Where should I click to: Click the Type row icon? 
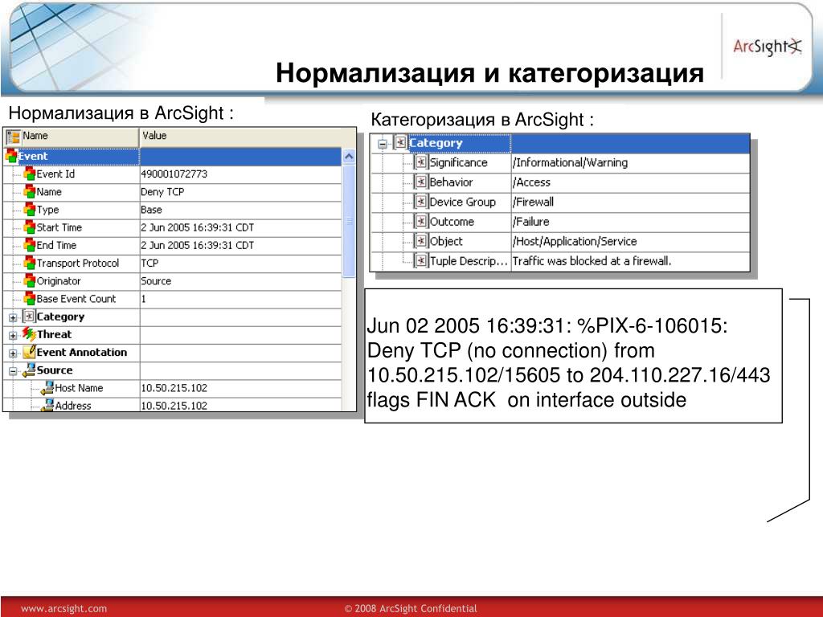pyautogui.click(x=30, y=210)
